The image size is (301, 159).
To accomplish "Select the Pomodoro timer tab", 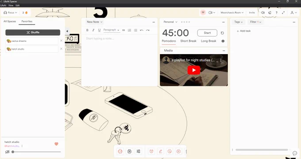I will coord(169,41).
